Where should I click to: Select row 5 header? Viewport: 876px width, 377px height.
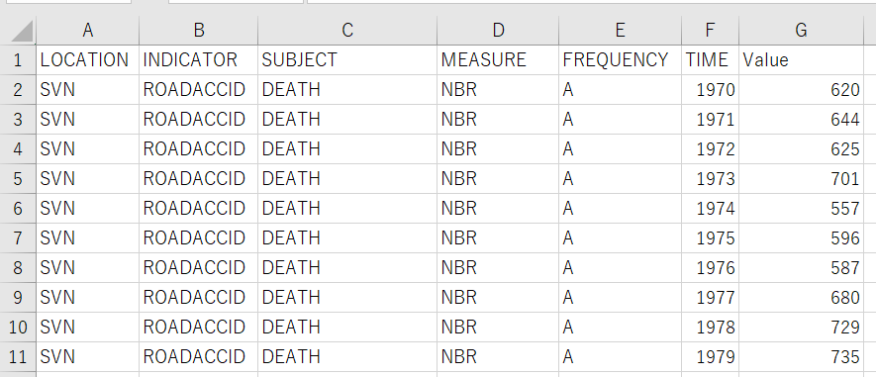pos(18,179)
